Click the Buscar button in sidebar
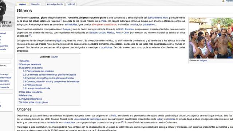 3,65
